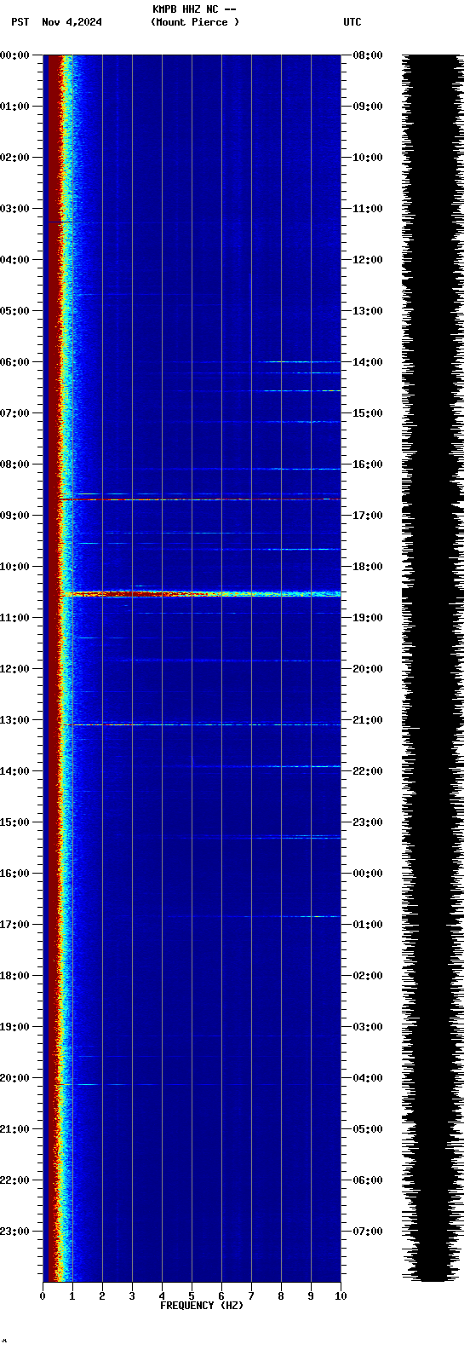Click the 12:00 PST time label
Image resolution: width=470 pixels, height=1350 pixels.
(14, 669)
